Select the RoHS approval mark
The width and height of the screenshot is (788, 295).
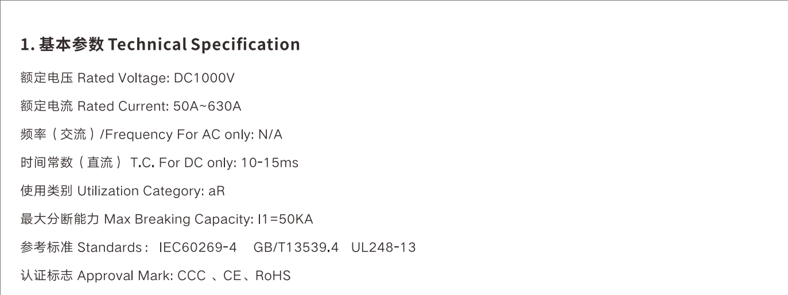point(273,276)
